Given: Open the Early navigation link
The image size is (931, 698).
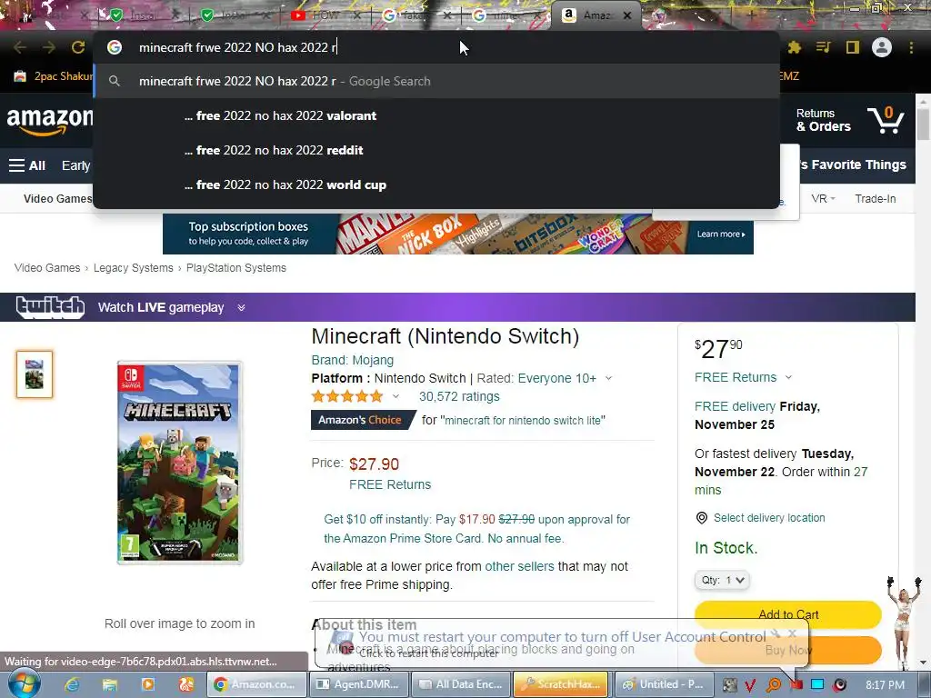Looking at the screenshot, I should click(x=75, y=165).
